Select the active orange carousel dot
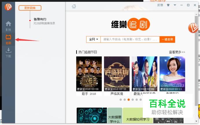 click(129, 100)
